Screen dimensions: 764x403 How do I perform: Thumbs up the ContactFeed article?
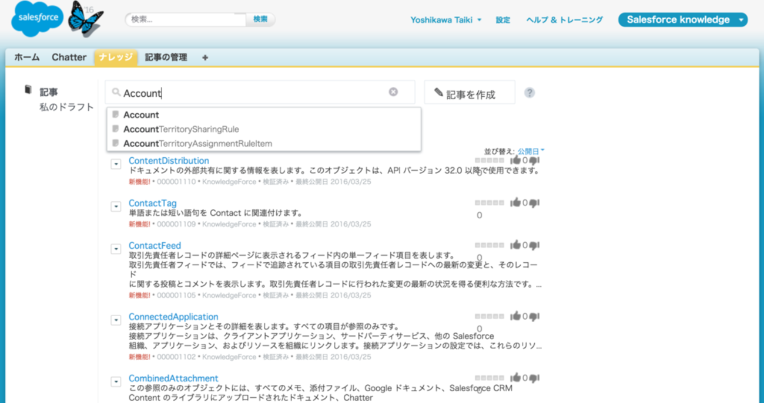pos(515,245)
